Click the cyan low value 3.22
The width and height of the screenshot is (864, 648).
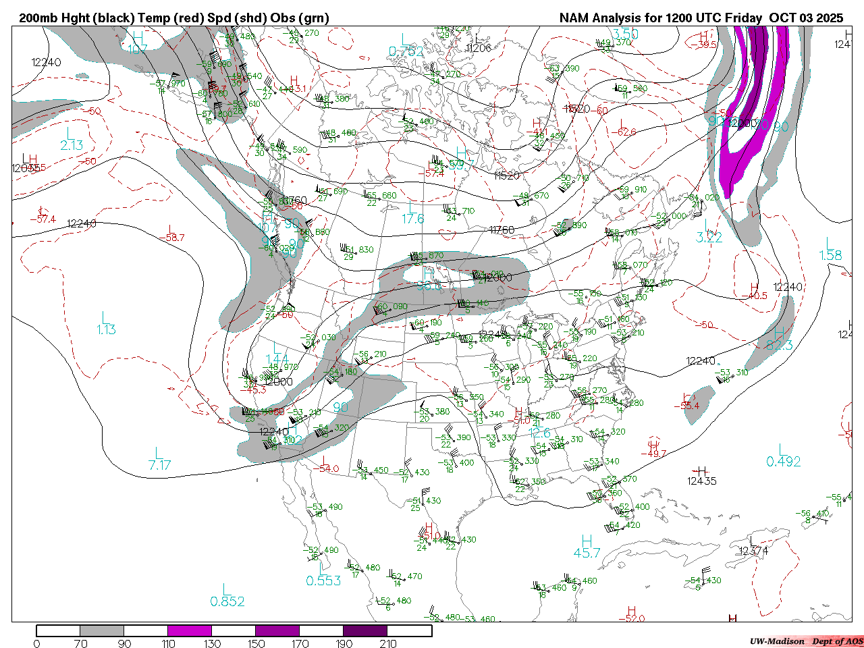(709, 237)
